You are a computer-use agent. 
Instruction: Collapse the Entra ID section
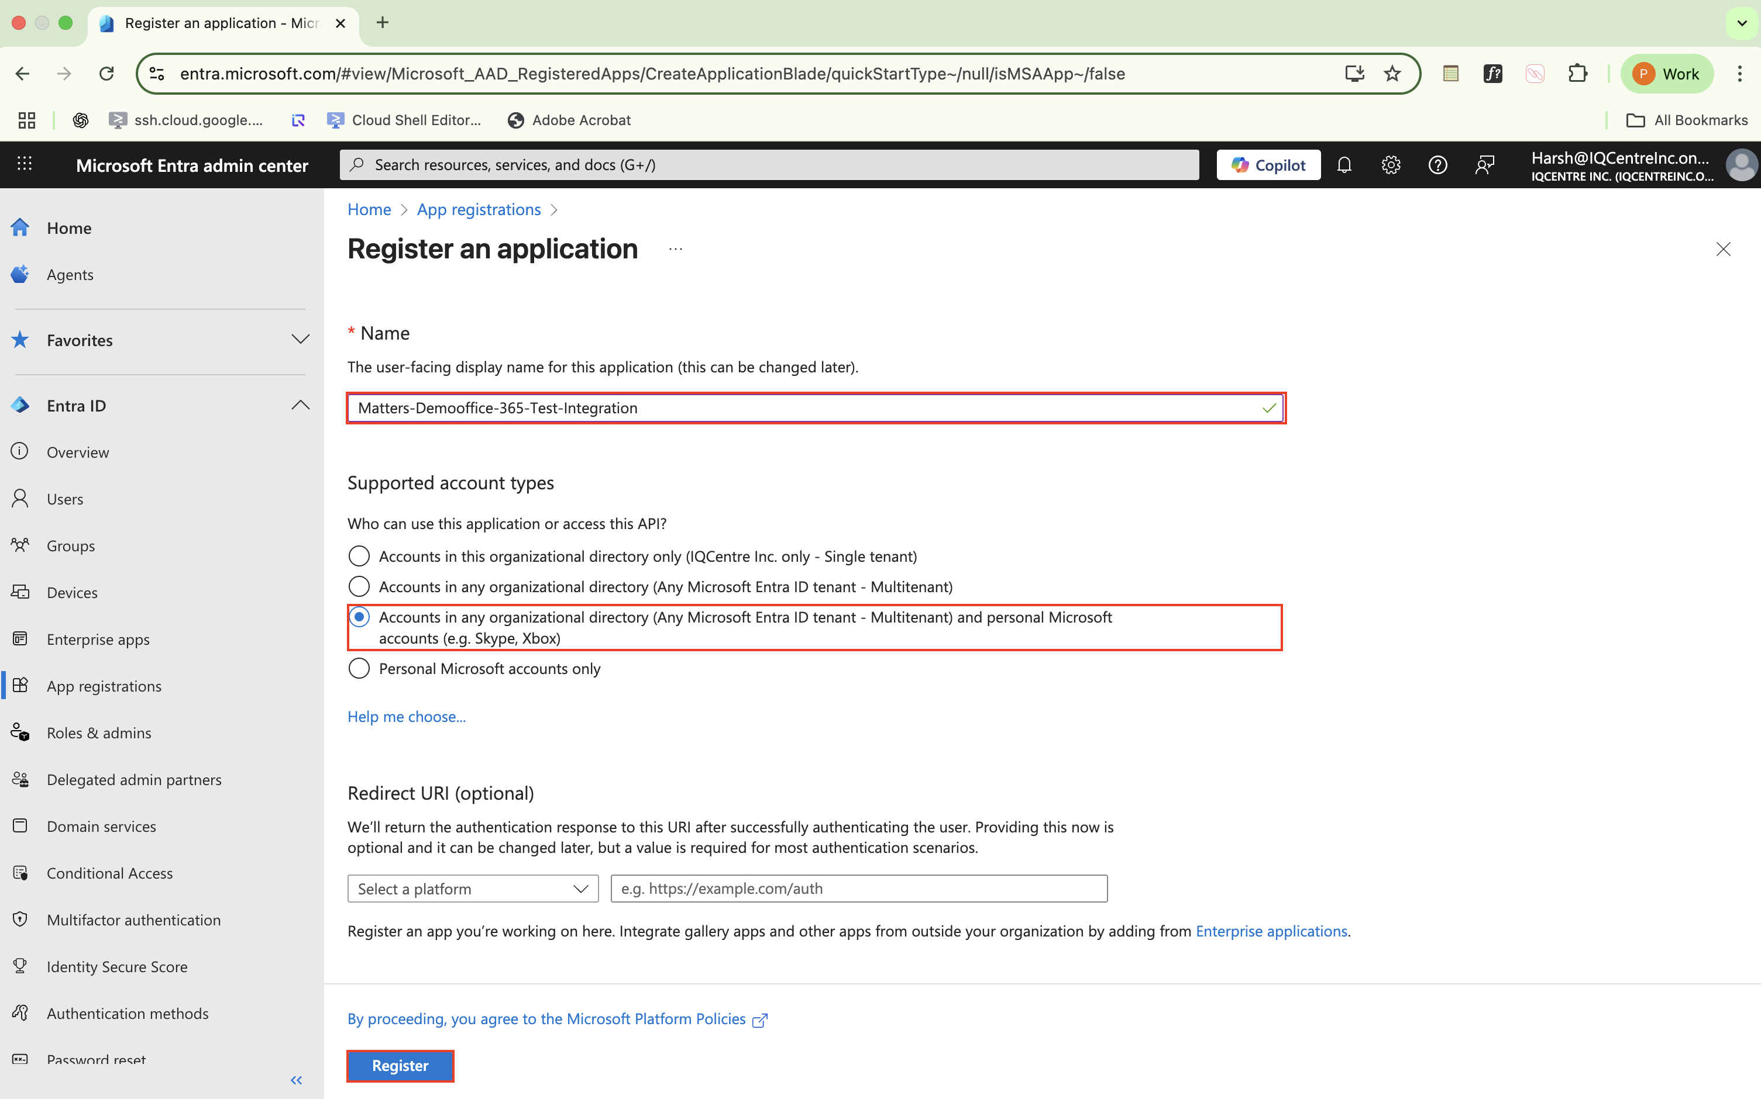click(300, 405)
